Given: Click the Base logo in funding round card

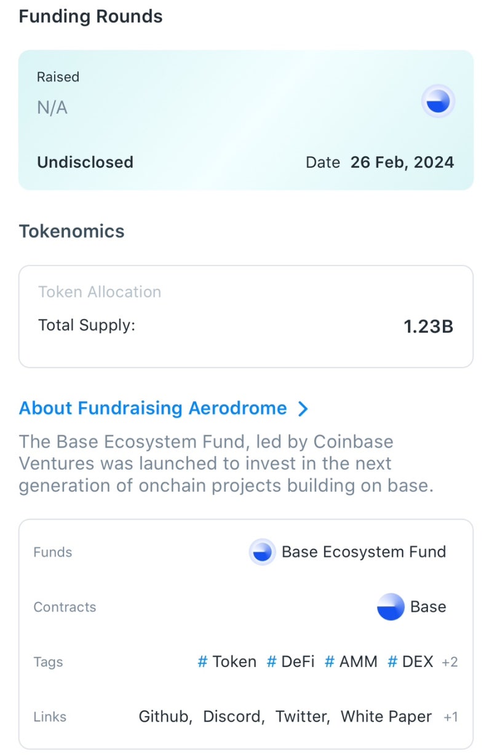Looking at the screenshot, I should [x=438, y=102].
